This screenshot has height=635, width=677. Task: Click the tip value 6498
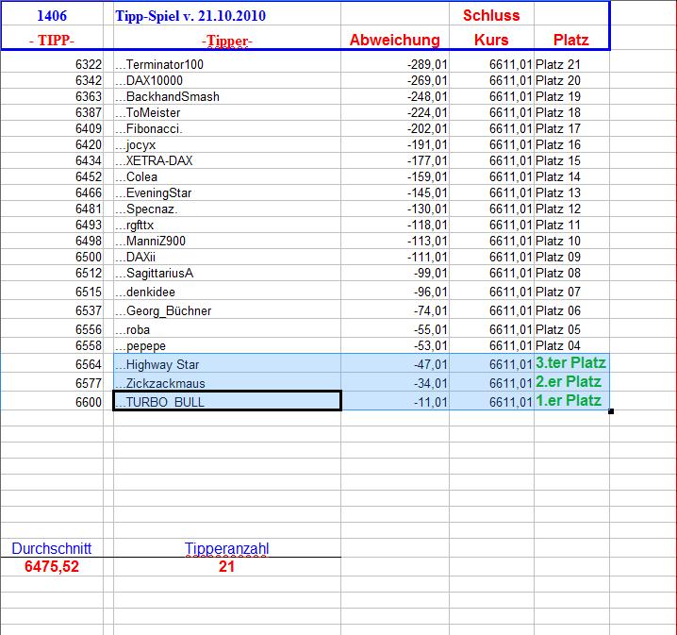89,241
